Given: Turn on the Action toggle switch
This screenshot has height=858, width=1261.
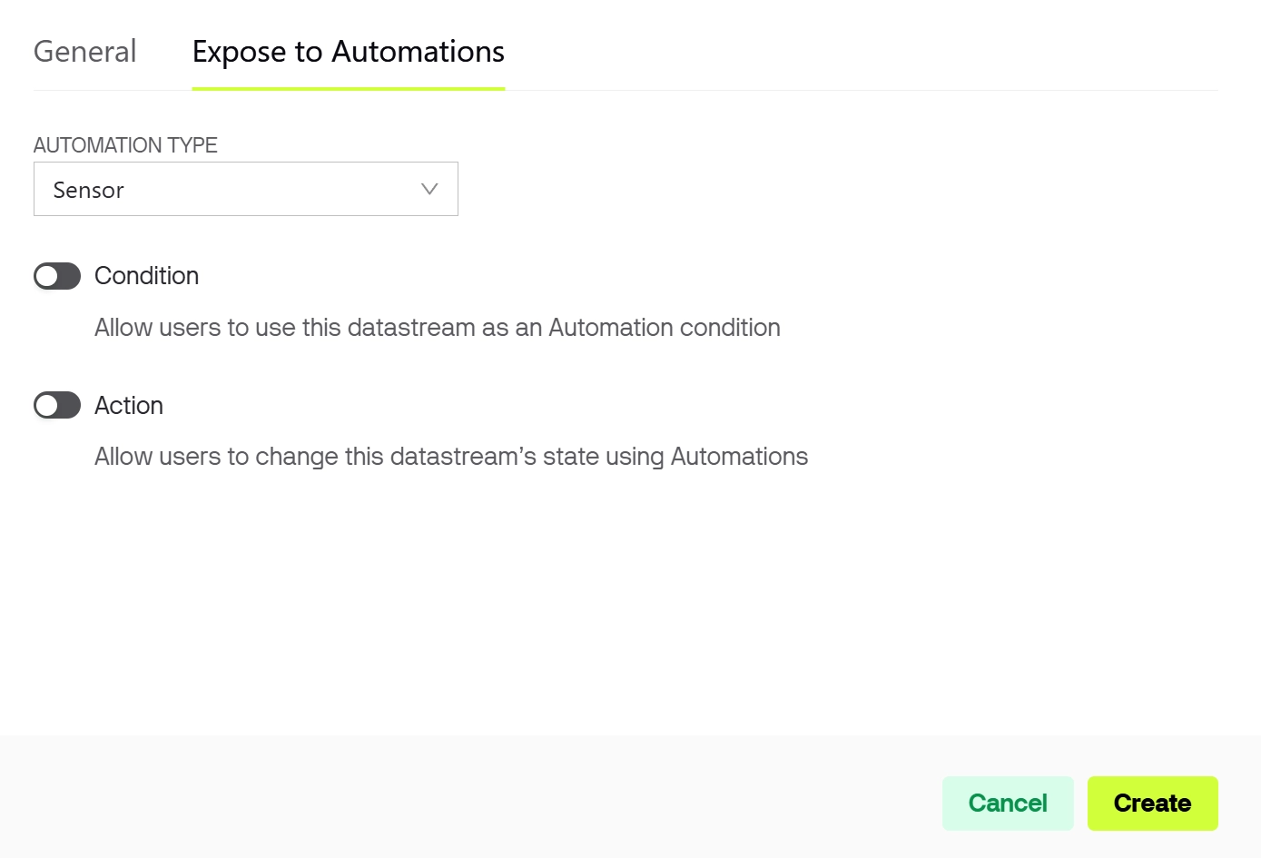Looking at the screenshot, I should coord(57,405).
